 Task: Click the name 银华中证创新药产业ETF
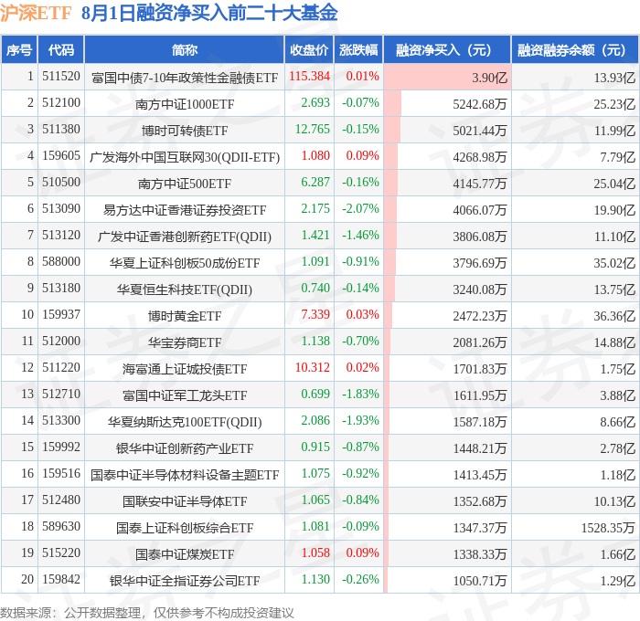(185, 448)
